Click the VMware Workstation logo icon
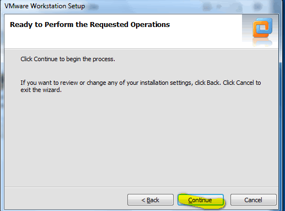The height and width of the screenshot is (211, 285). click(x=262, y=28)
